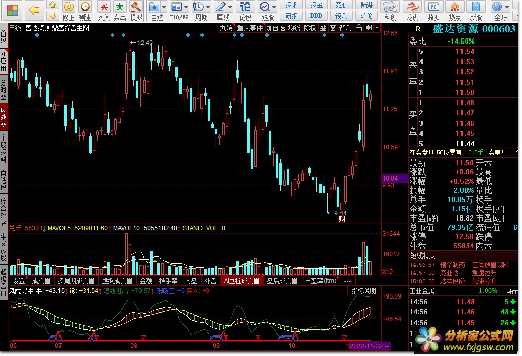Expand the 画线 drawing dropdown arrow
This screenshot has height=356, width=522.
[x=230, y=7]
